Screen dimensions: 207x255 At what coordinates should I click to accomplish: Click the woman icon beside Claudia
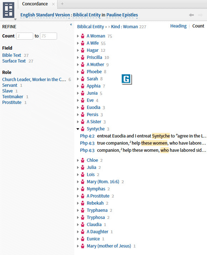pos(83,225)
